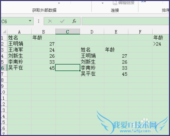Click cell E3 header 年龄
This screenshot has width=170, height=136.
coord(116,50)
